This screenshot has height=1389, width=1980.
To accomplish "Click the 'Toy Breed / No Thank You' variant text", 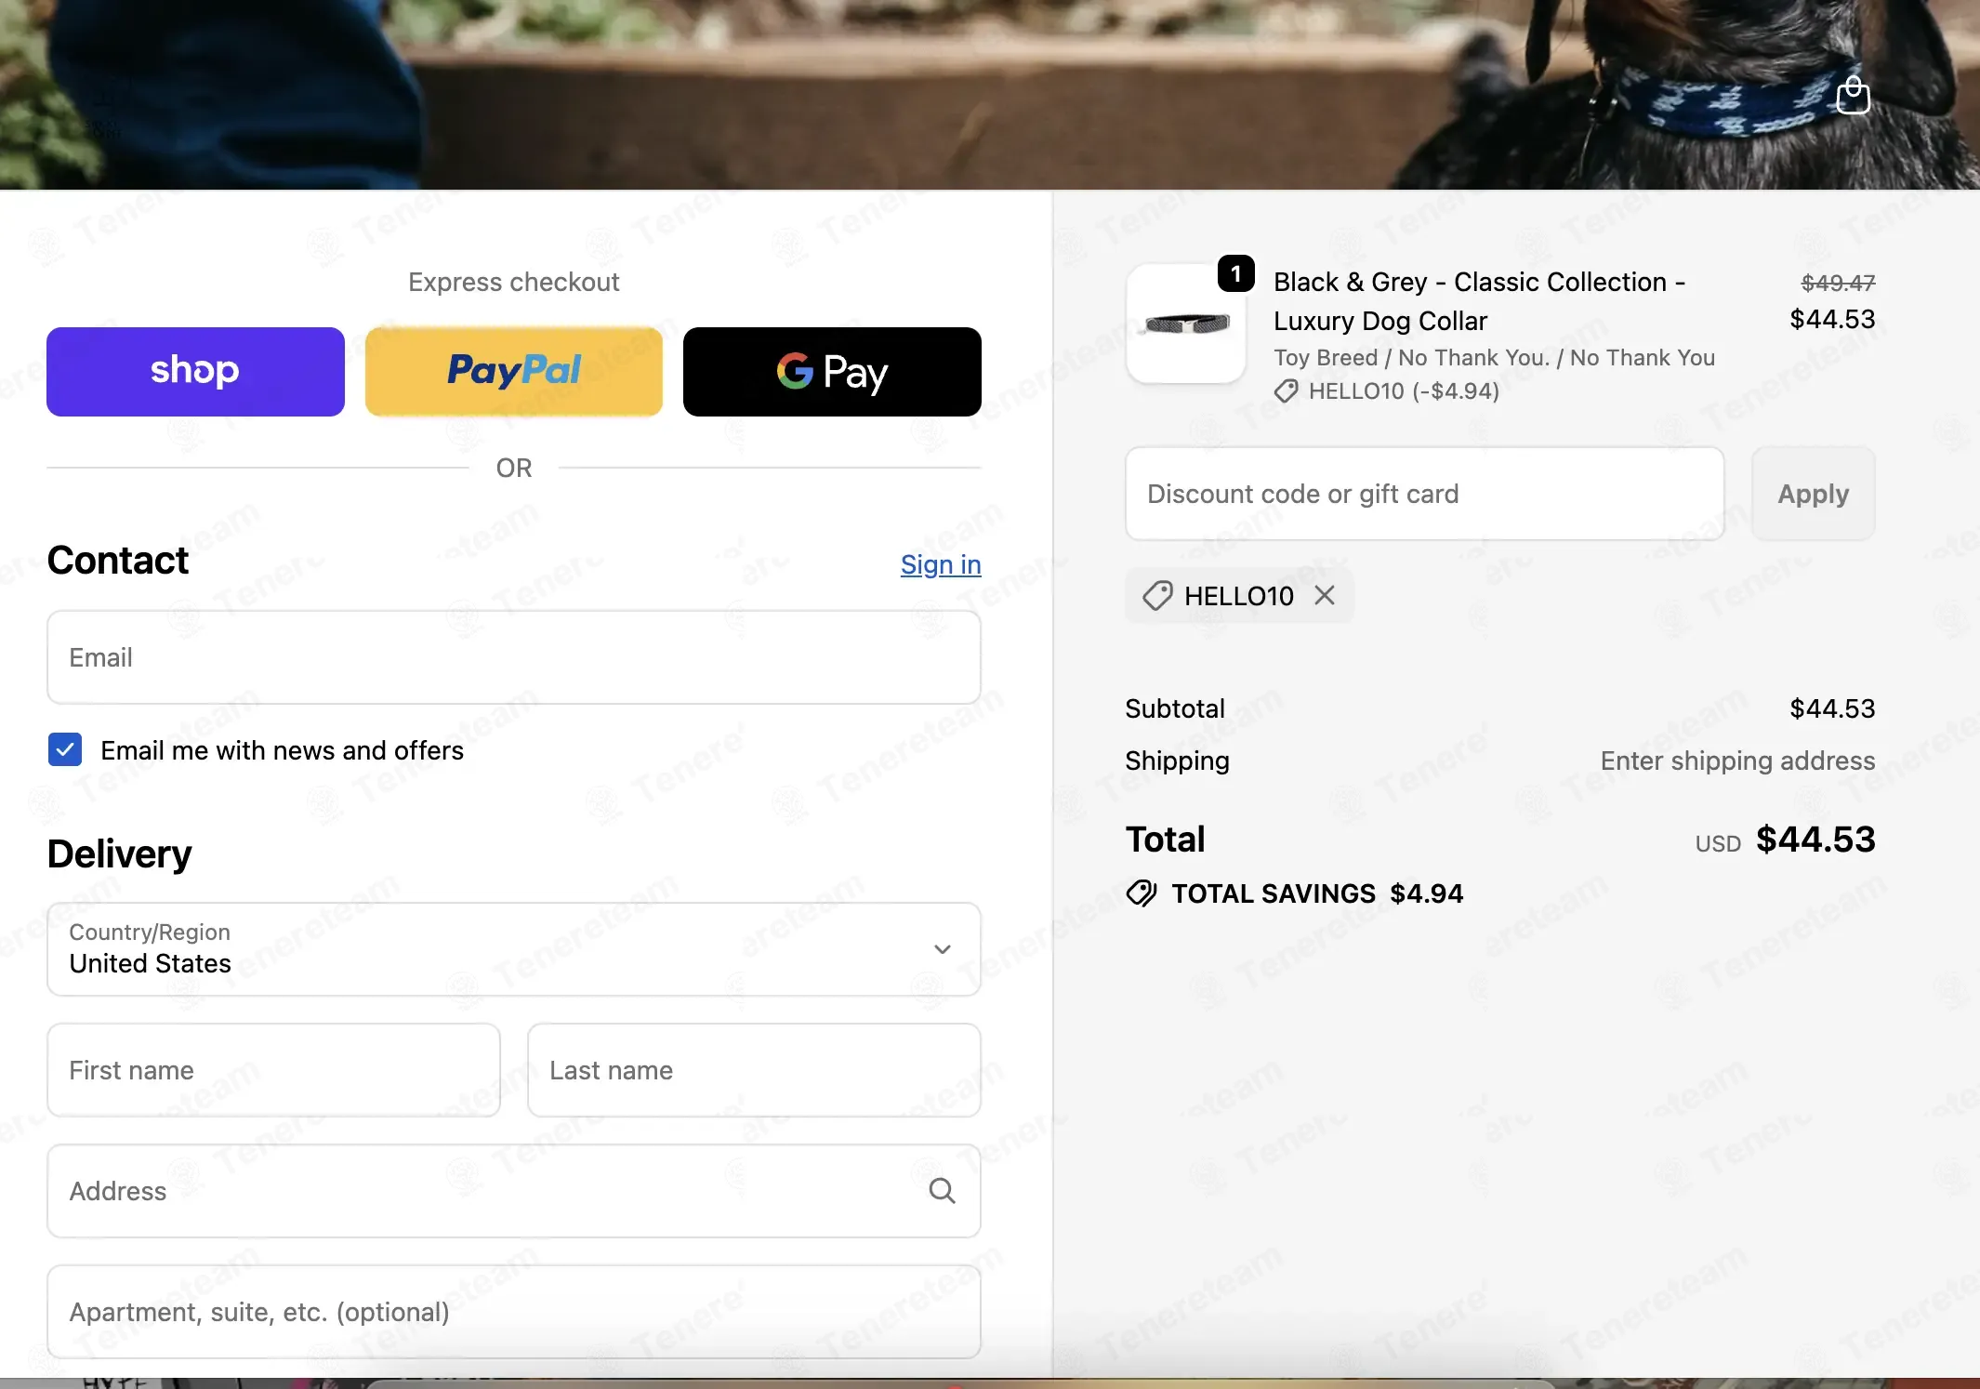I will pos(1494,358).
